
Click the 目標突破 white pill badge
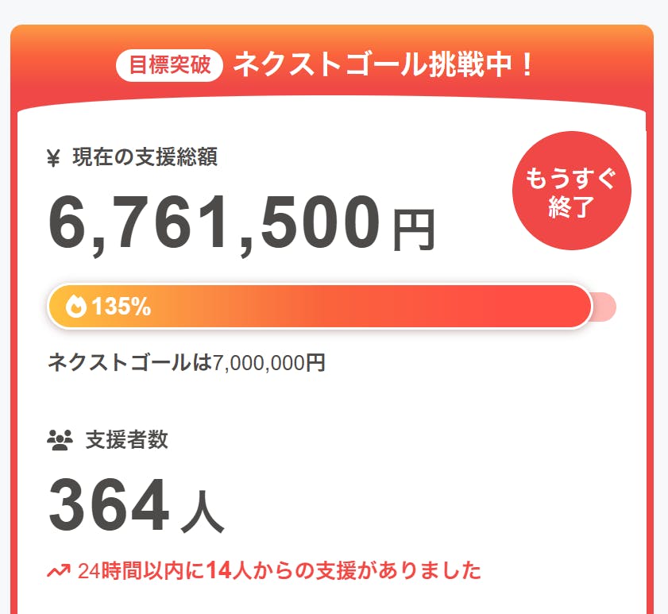click(170, 65)
